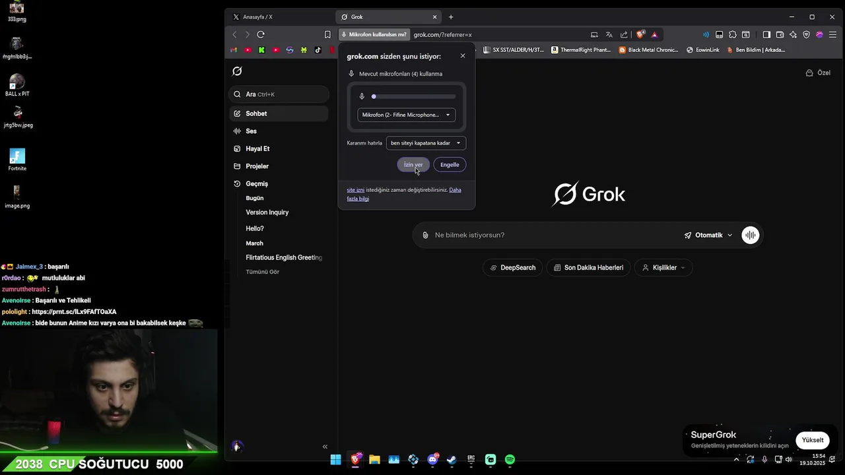The height and width of the screenshot is (475, 845).
Task: Select Ses in the sidebar
Action: click(279, 131)
